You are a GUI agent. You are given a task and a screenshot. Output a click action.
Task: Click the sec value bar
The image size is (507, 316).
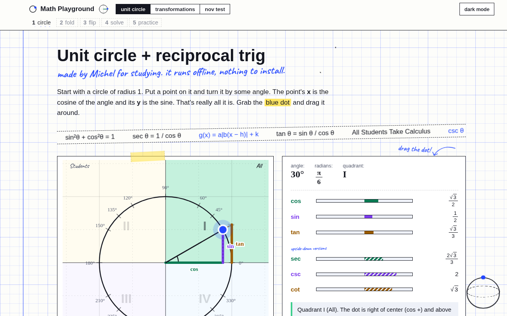[364, 259]
